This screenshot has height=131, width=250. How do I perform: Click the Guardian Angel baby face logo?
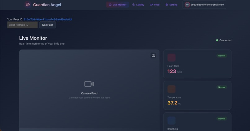pyautogui.click(x=28, y=5)
